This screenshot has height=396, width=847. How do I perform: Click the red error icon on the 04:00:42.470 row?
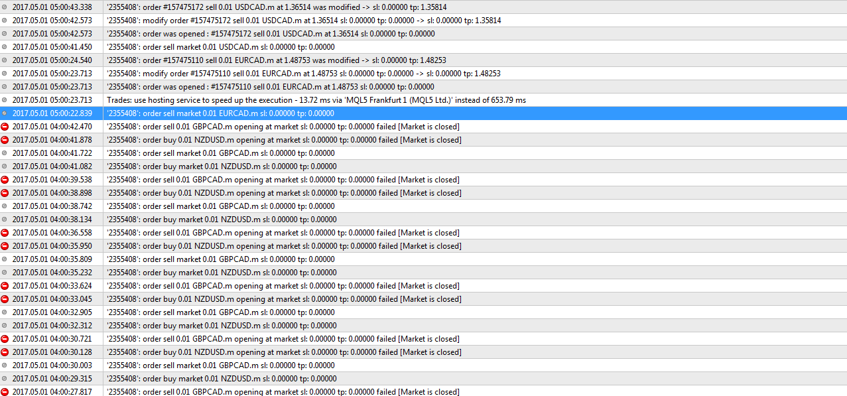coord(5,127)
